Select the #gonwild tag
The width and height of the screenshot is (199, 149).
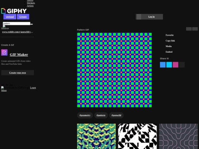tap(116, 115)
